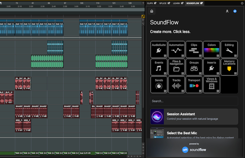
Task: Launch Session Assistant
Action: pos(194,116)
